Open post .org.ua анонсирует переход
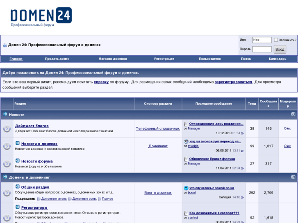 215,142
